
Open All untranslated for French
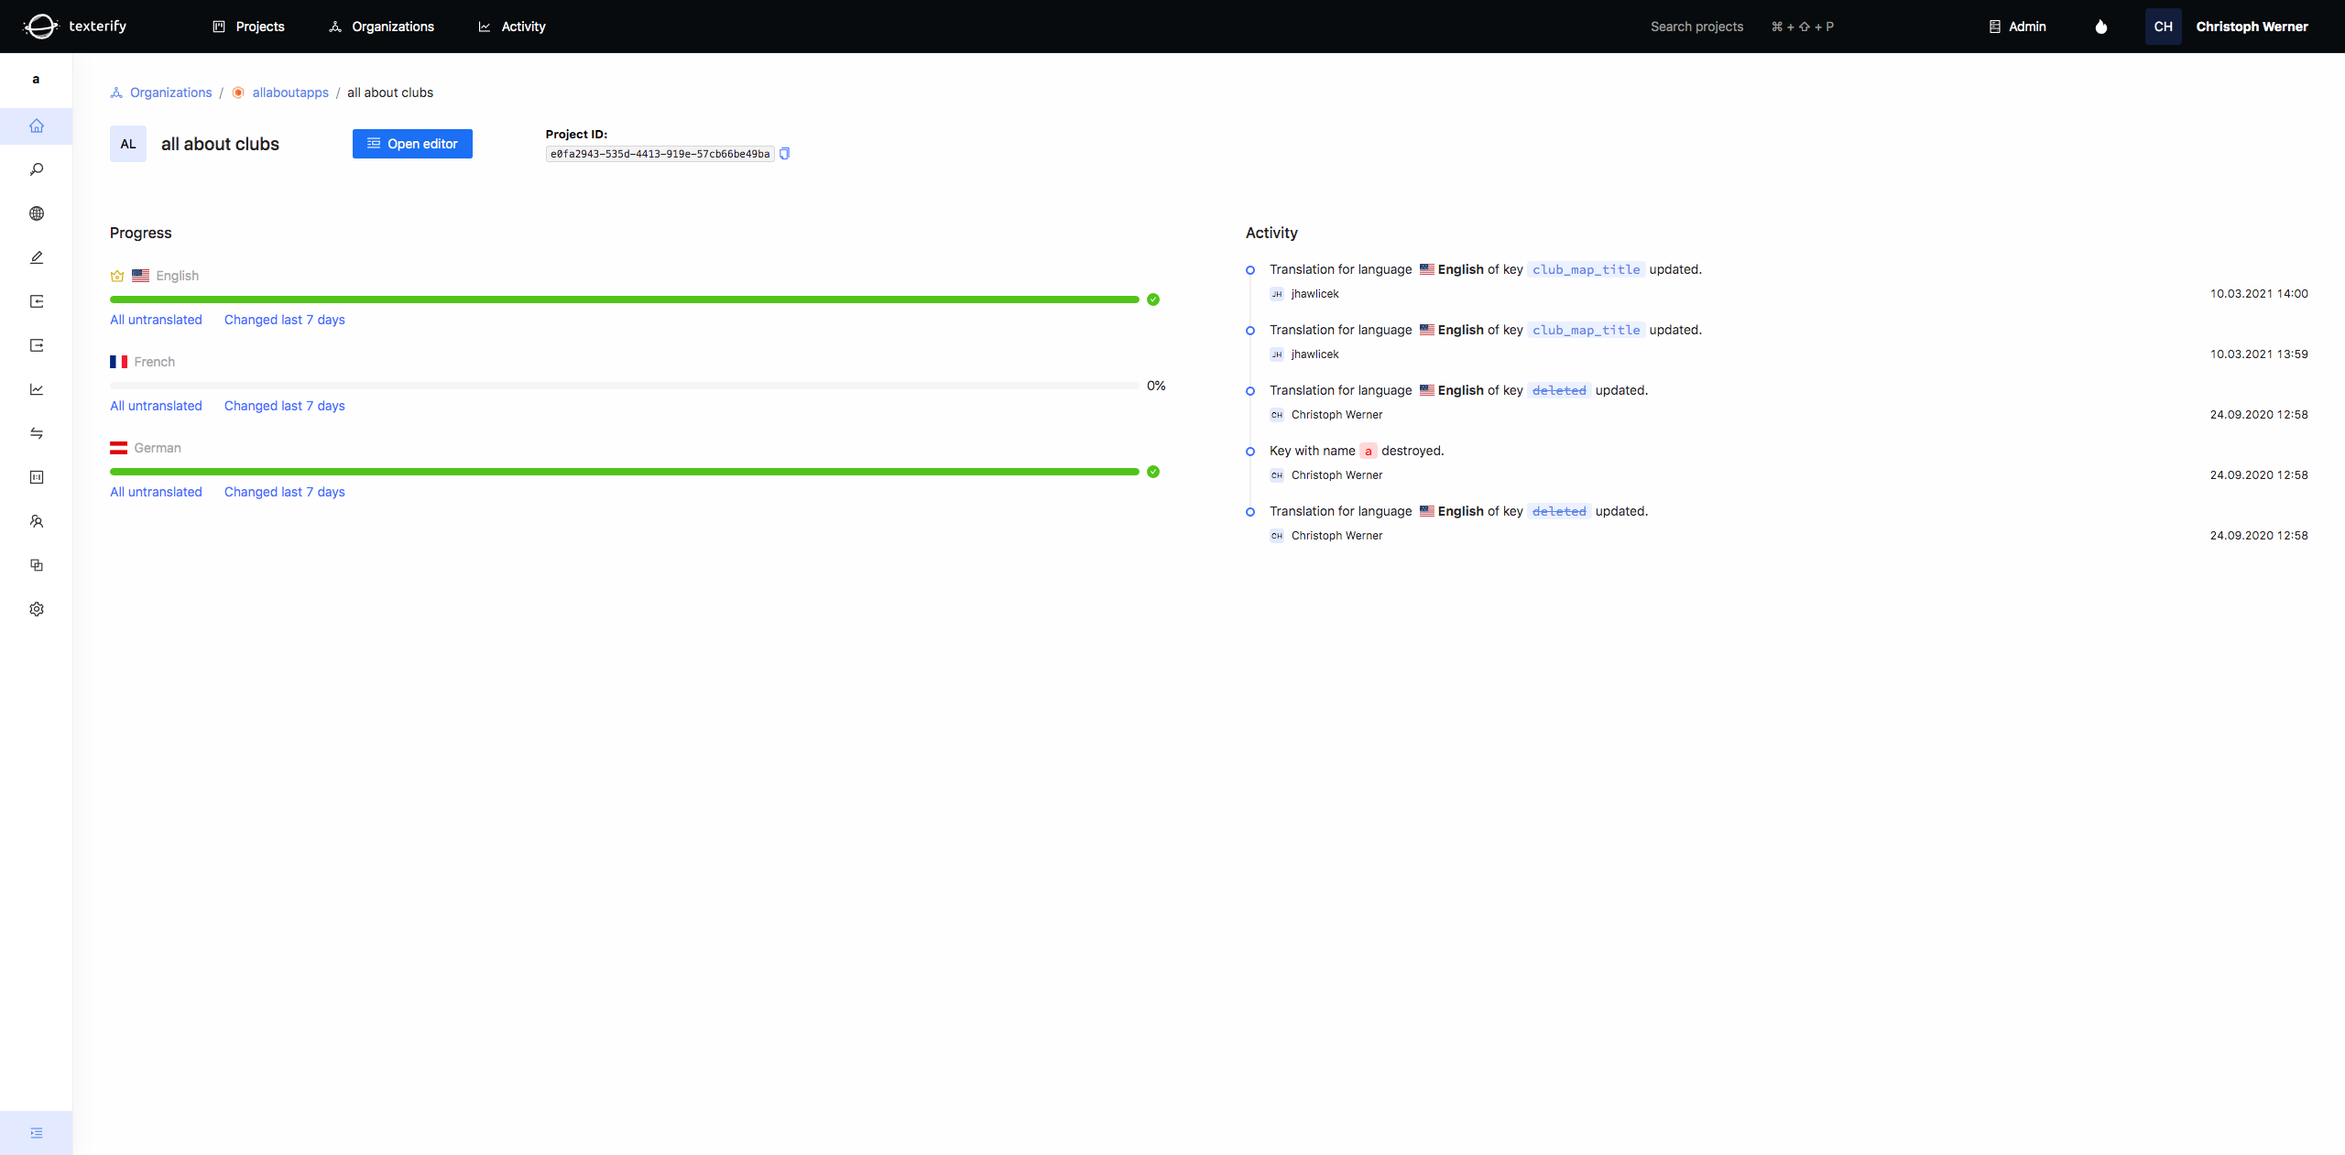pyautogui.click(x=156, y=406)
